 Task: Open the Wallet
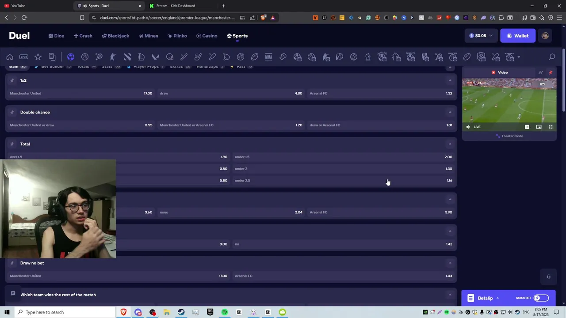click(x=518, y=36)
